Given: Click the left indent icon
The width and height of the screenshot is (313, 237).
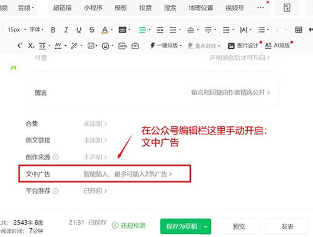Looking at the screenshot, I should click(160, 30).
